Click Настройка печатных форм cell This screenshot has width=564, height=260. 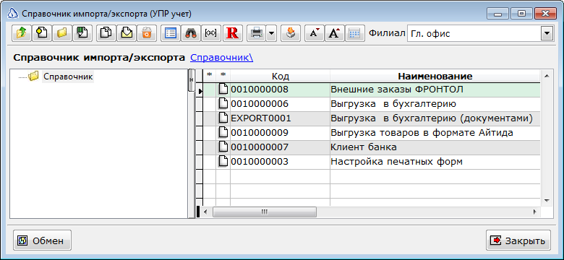[x=435, y=162]
